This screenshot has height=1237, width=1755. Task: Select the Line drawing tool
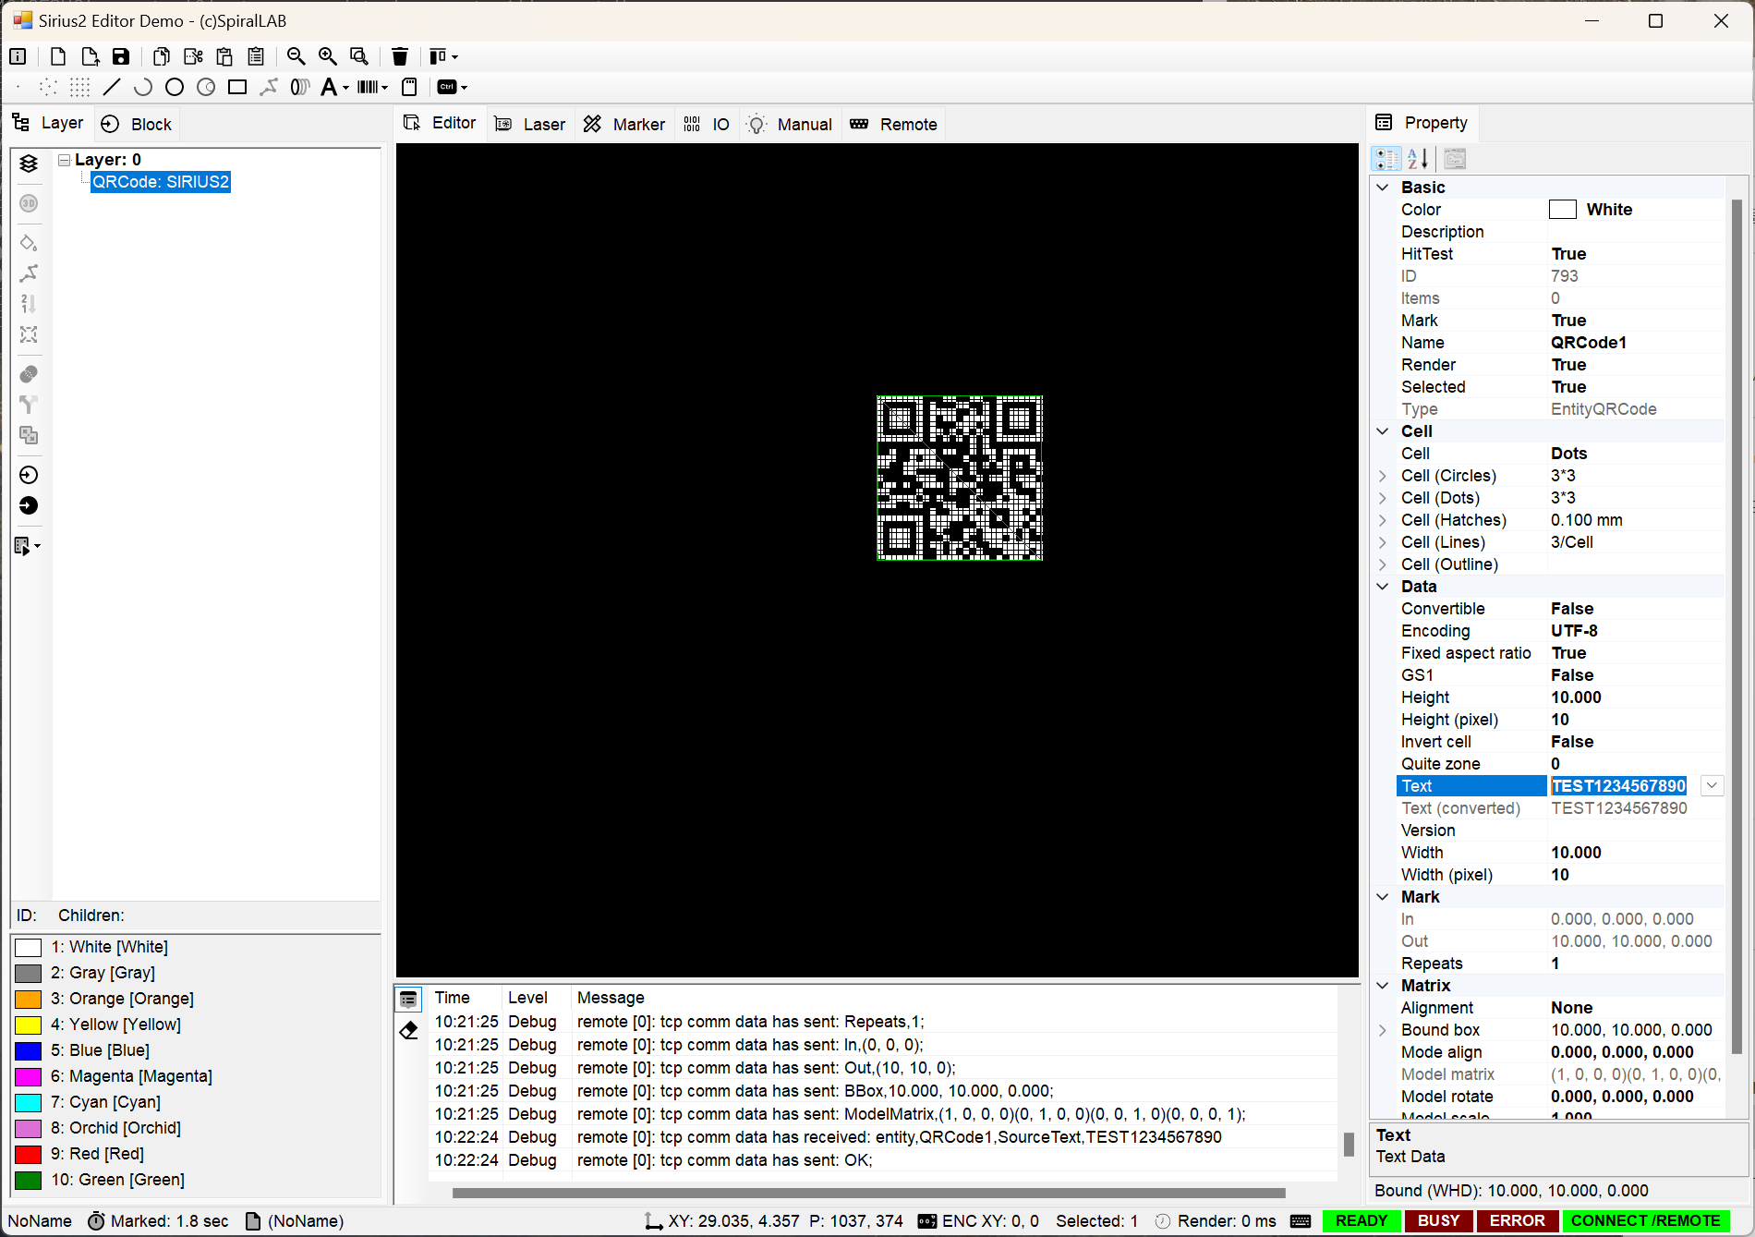pyautogui.click(x=112, y=87)
